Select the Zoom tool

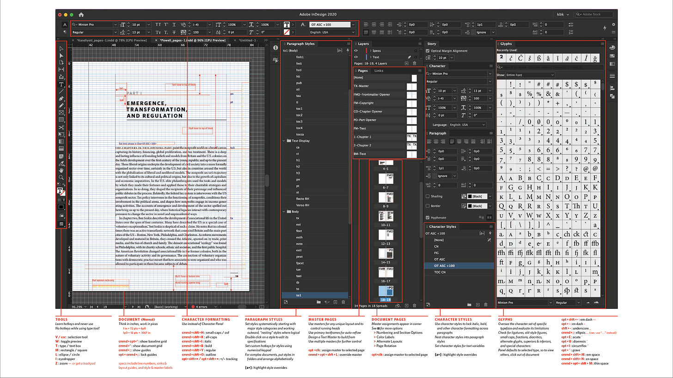pos(61,177)
